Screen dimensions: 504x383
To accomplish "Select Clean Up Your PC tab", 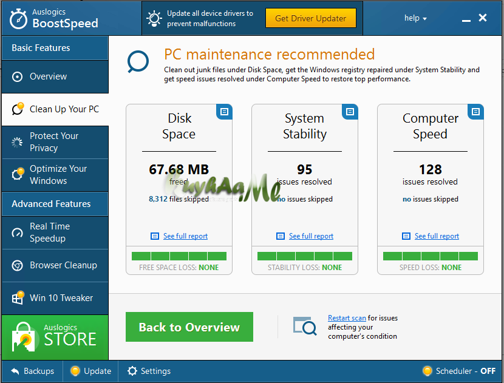I will (x=55, y=109).
